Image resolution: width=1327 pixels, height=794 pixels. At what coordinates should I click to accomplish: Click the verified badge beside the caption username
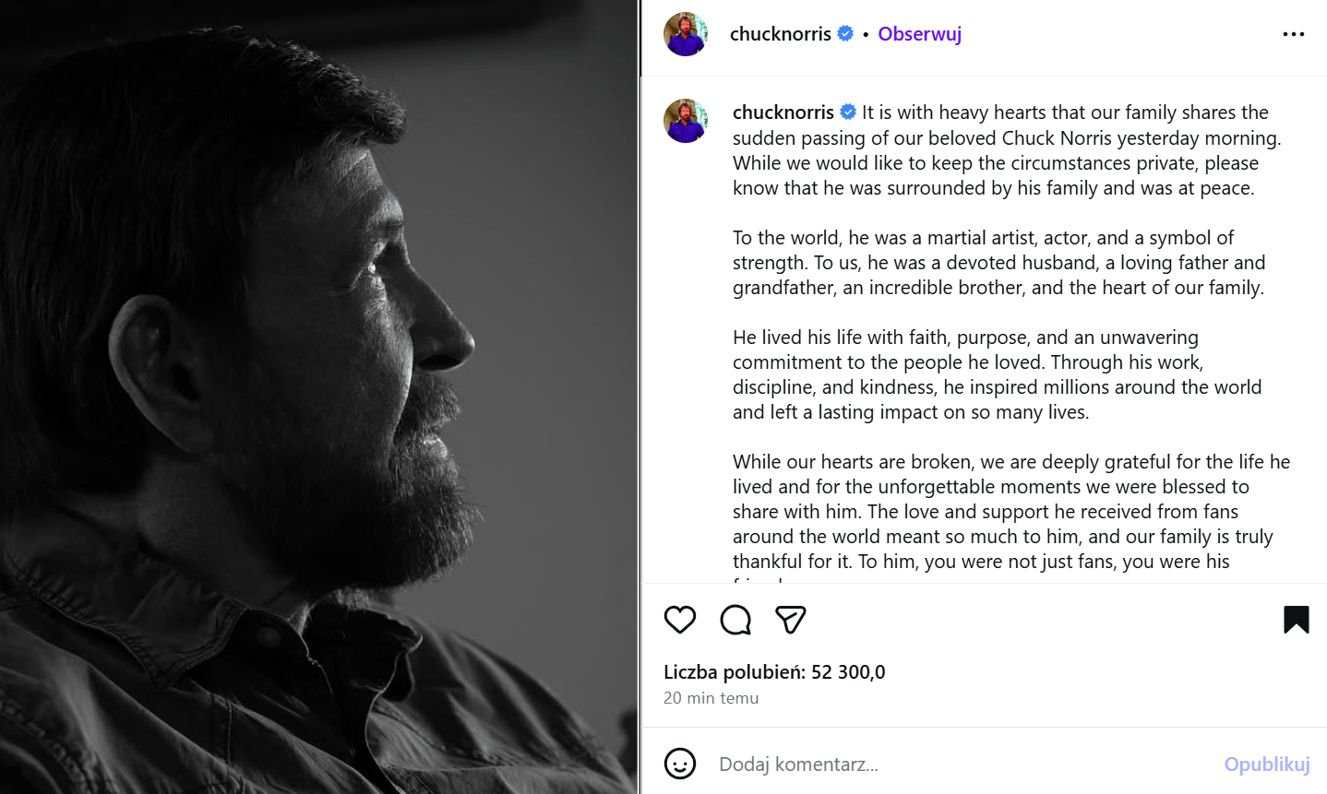coord(848,113)
